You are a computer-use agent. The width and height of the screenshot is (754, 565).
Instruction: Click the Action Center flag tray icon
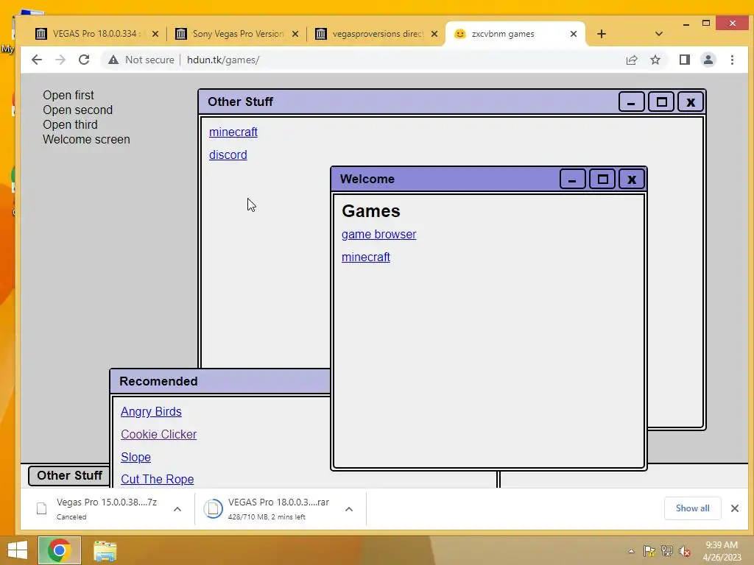pyautogui.click(x=649, y=551)
